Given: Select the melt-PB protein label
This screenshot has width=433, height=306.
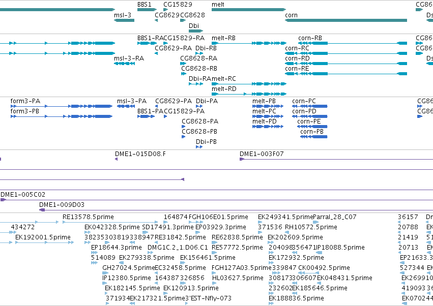Looking at the screenshot, I should point(264,101).
